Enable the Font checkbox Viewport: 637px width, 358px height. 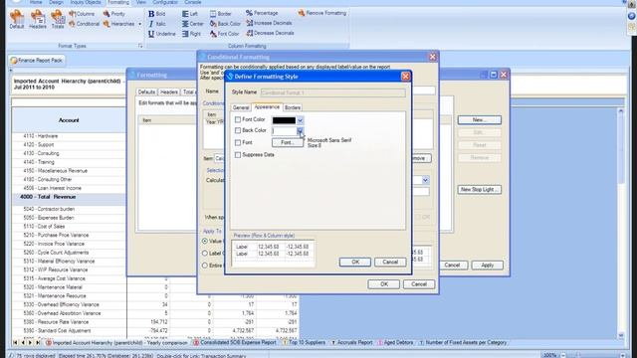click(238, 143)
